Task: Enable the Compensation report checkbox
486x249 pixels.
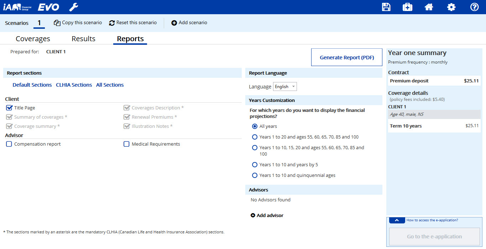Action: 9,144
